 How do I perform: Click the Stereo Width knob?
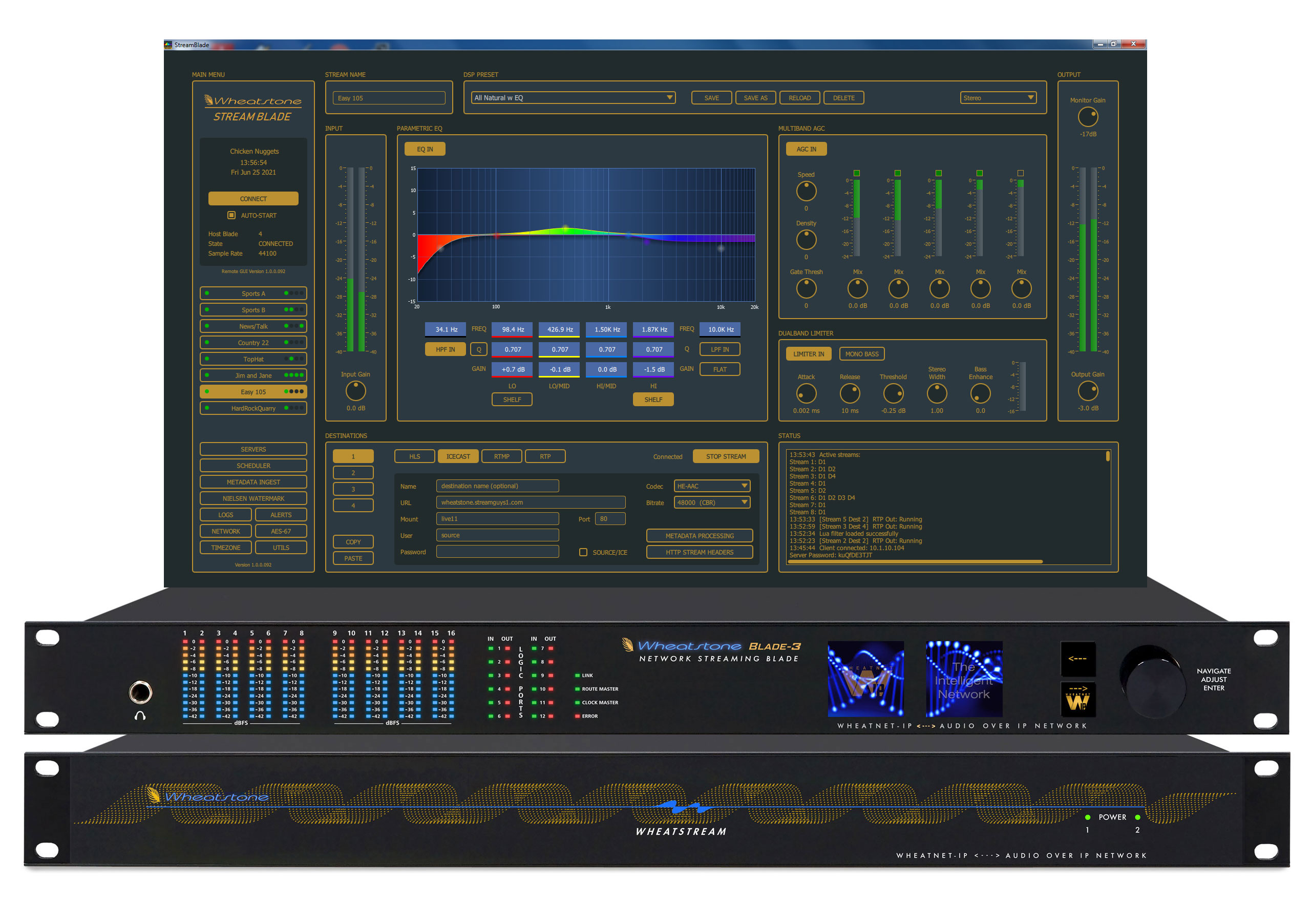[936, 393]
